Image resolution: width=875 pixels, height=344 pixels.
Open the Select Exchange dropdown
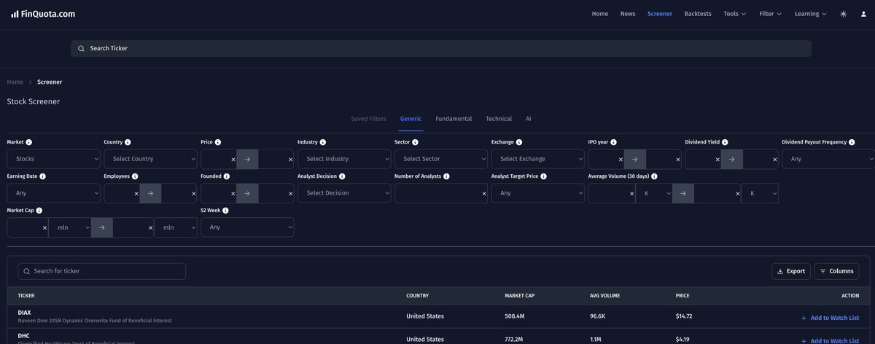(x=538, y=159)
